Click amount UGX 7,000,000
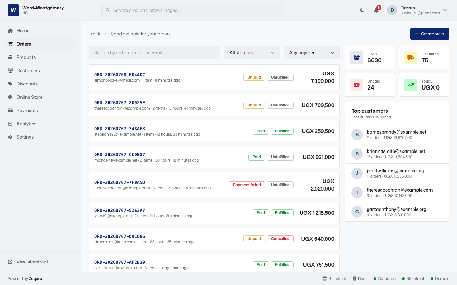457x285 pixels. pos(322,77)
